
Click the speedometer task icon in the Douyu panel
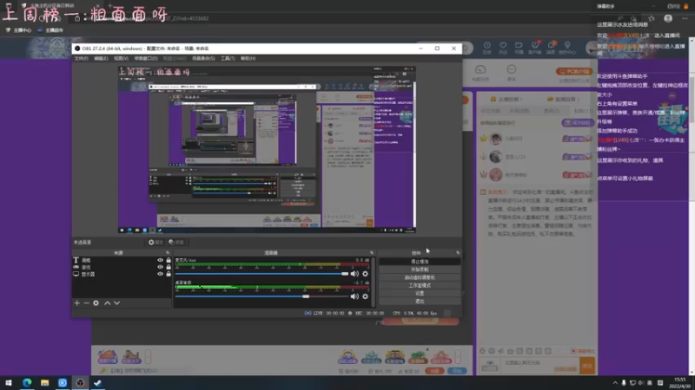pyautogui.click(x=480, y=70)
